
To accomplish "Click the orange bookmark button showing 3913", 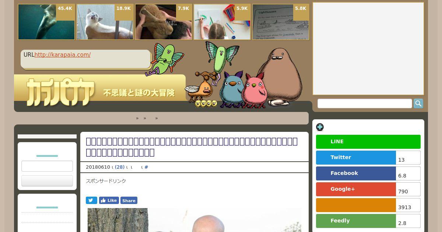I will [356, 205].
